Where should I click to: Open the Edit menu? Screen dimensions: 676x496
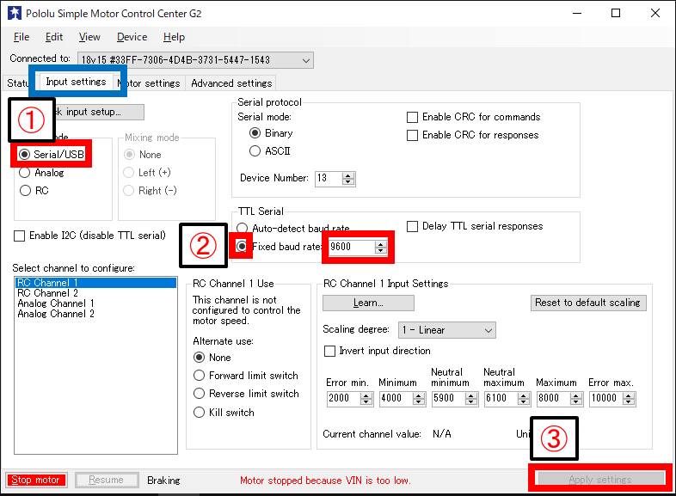[54, 37]
